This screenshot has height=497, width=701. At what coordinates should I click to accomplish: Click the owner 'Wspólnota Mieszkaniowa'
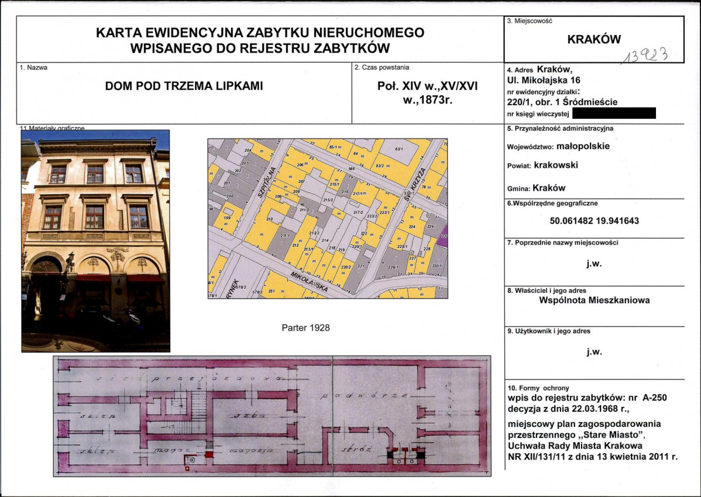coord(594,300)
